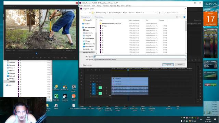Open save dialog help icon
Viewport: 219px width, 123px height.
184,17
